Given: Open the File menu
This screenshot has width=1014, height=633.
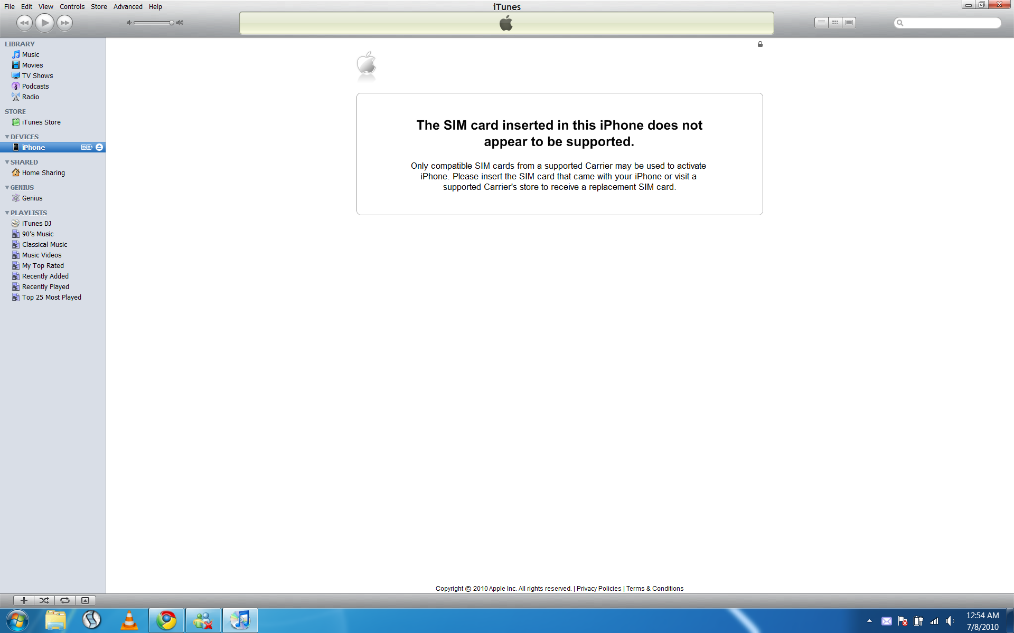Looking at the screenshot, I should coord(10,6).
